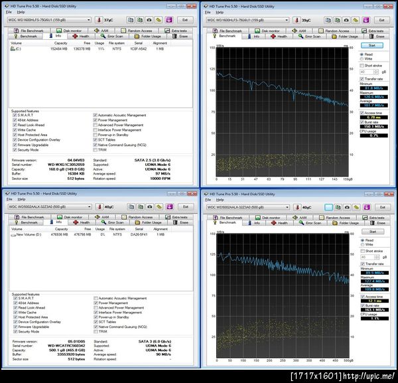
Task: Camera icon in WD5002 Info window toolbar
Action: tap(150, 206)
